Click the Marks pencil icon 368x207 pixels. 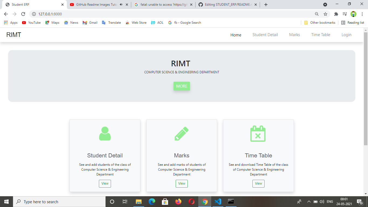pos(182,133)
